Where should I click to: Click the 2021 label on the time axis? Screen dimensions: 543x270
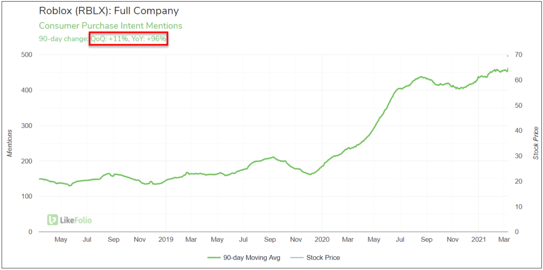coord(479,240)
